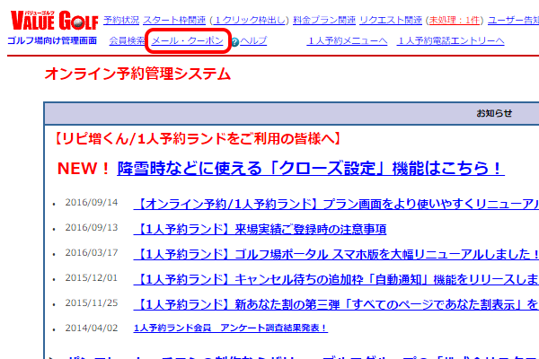Click the date 2016/03/17
This screenshot has width=539, height=359.
tap(92, 252)
